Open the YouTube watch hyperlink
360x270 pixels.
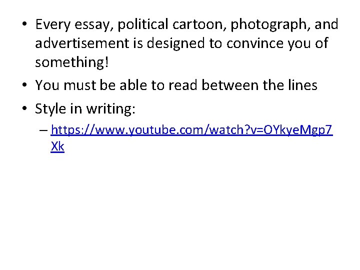[x=191, y=130]
